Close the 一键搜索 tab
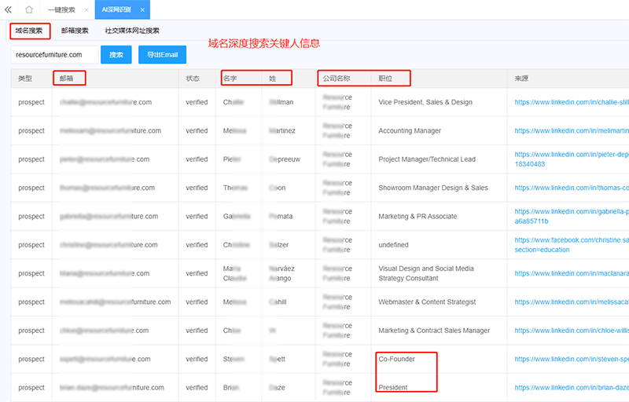The width and height of the screenshot is (629, 402). (86, 10)
